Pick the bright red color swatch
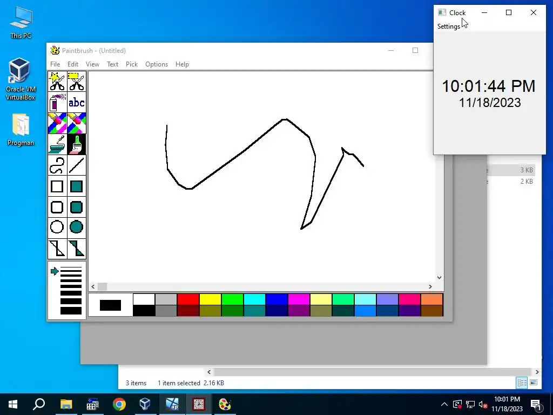553x415 pixels. (188, 299)
